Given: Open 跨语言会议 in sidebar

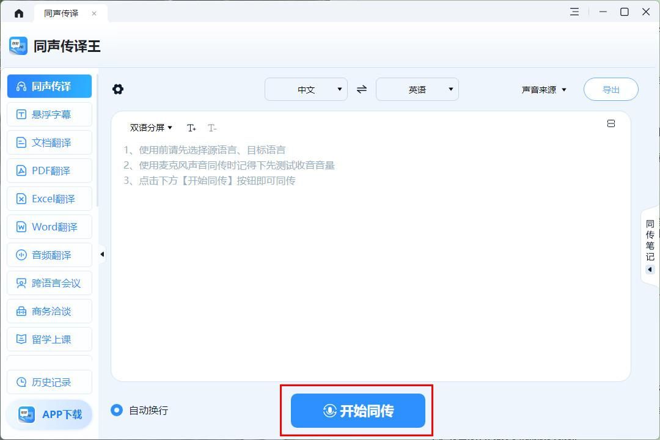Looking at the screenshot, I should click(x=50, y=283).
